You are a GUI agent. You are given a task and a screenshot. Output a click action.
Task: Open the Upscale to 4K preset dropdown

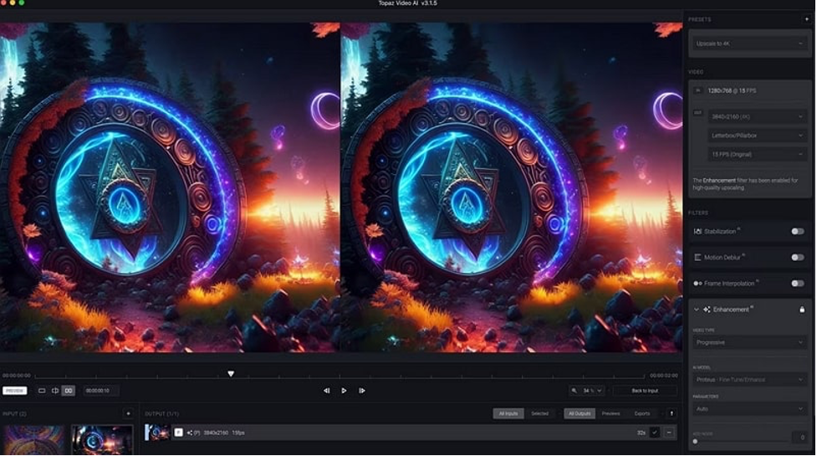pyautogui.click(x=749, y=43)
